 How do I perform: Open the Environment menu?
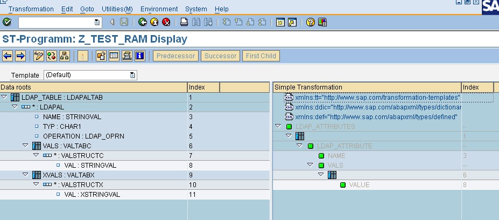159,9
